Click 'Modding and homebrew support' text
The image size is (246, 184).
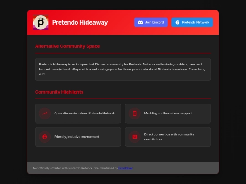coord(168,114)
